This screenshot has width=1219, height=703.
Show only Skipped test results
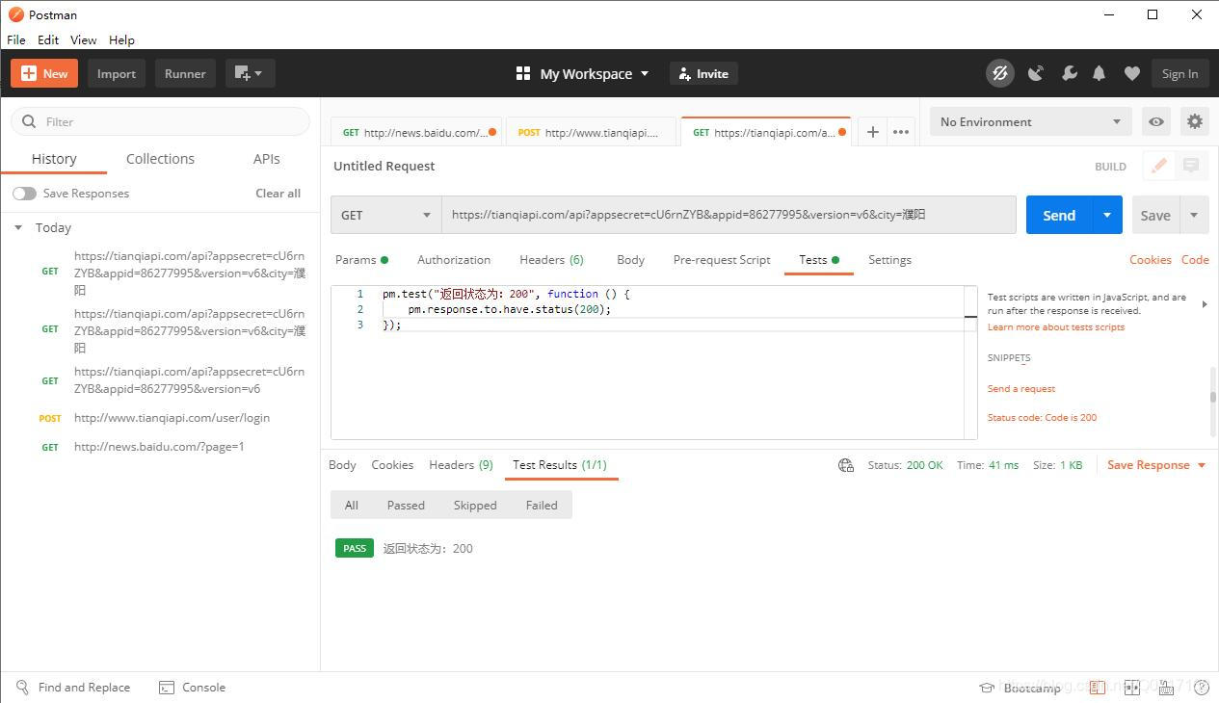[475, 506]
